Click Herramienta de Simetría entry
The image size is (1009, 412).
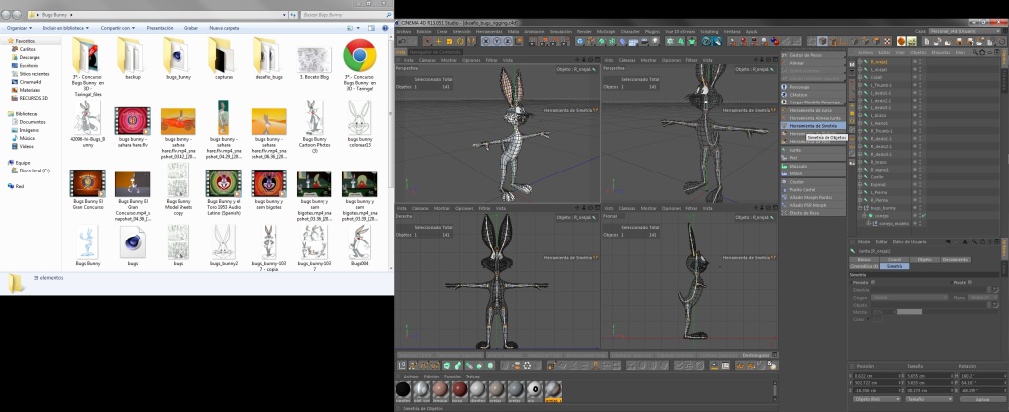813,126
